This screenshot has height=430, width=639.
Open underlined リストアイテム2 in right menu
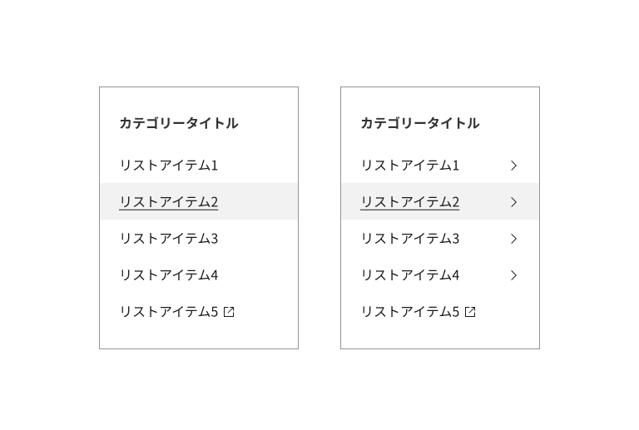click(409, 202)
